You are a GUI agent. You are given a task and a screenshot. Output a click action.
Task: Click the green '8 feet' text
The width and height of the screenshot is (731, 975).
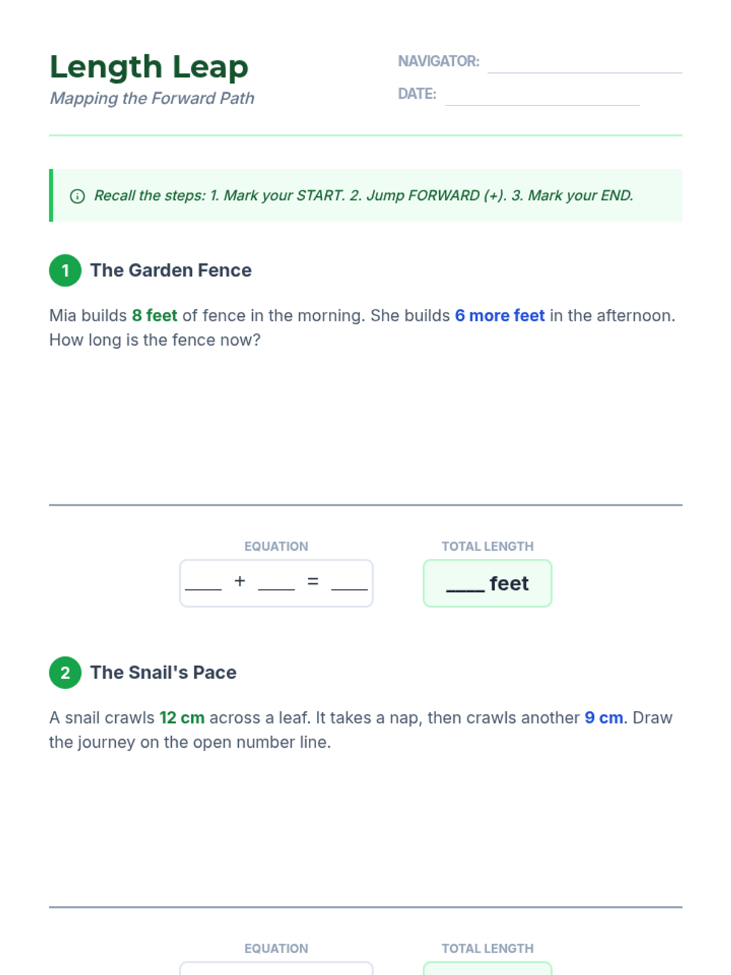(155, 316)
